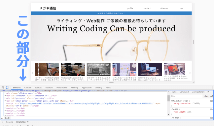The image size is (214, 126).
Task: Open the folder organizing article thumbnail
Action: (175, 69)
